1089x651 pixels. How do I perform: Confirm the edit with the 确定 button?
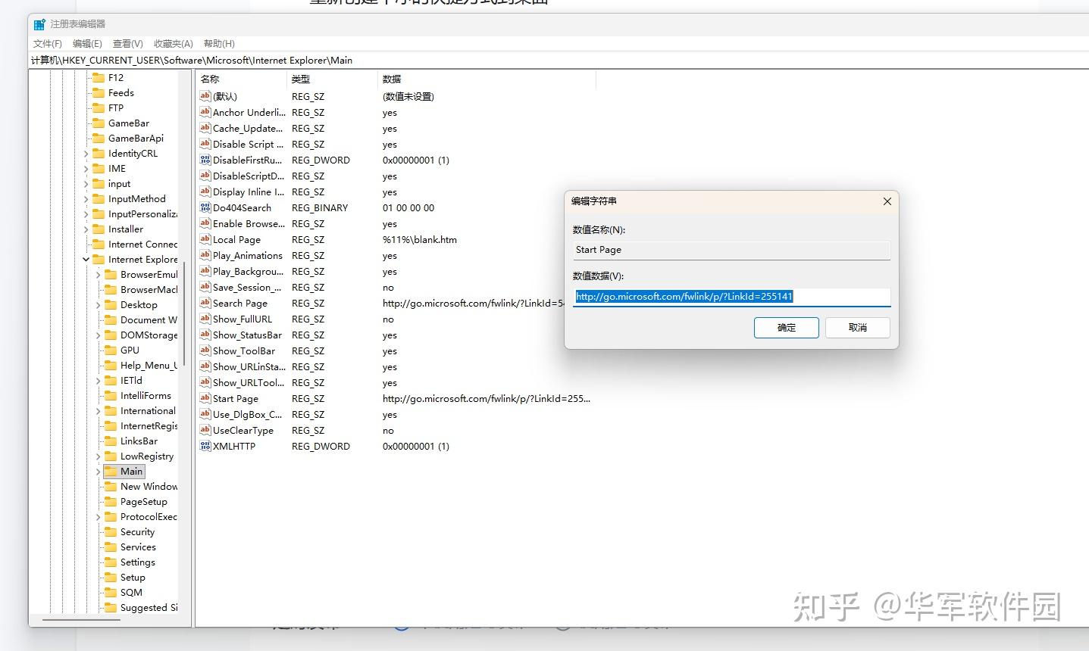(x=787, y=328)
